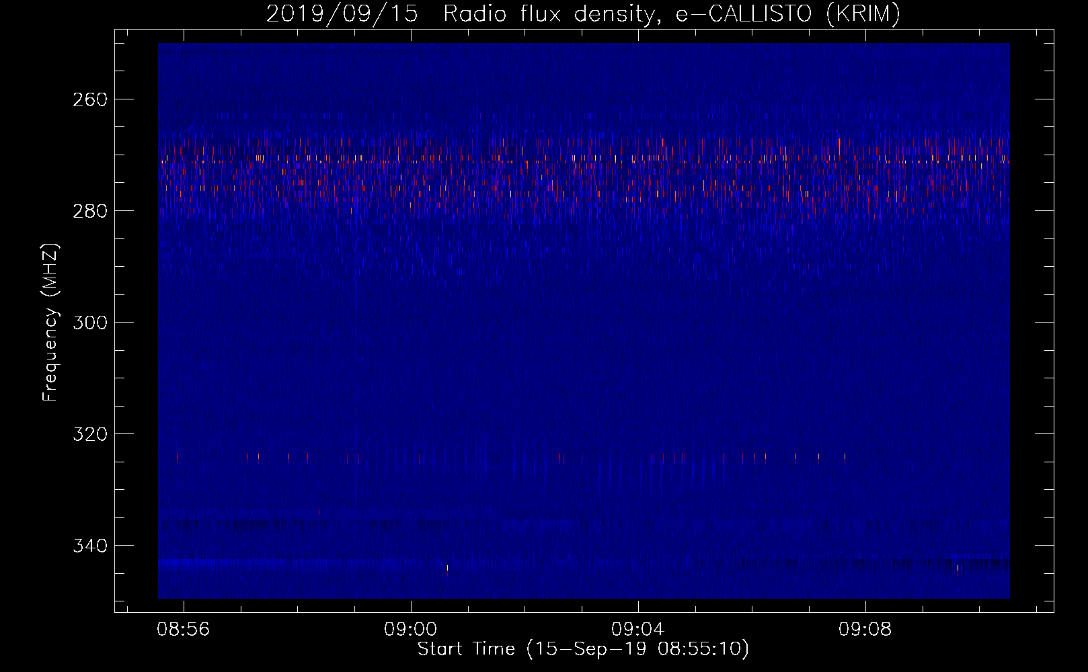This screenshot has height=672, width=1088.
Task: Select the Frequency (MHZ) axis label
Action: 50,322
